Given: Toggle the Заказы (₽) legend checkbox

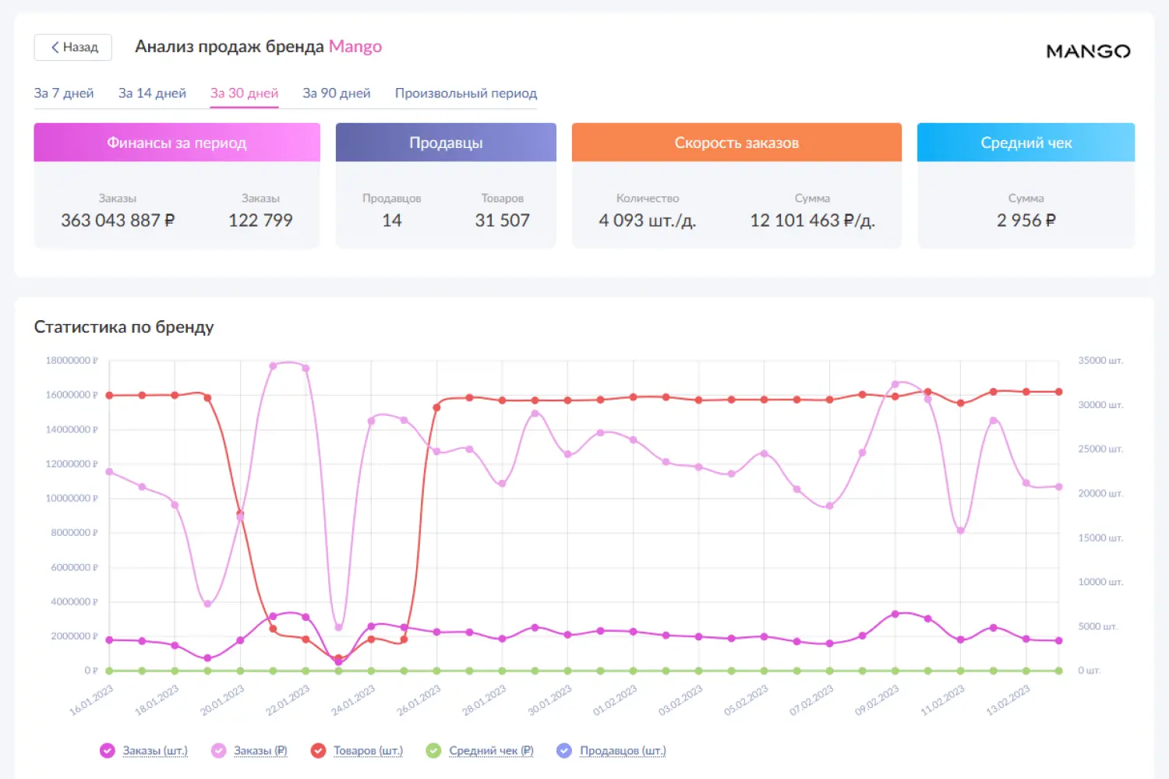Looking at the screenshot, I should click(219, 750).
